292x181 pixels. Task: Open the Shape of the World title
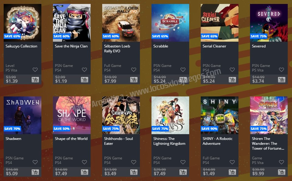tap(71, 138)
